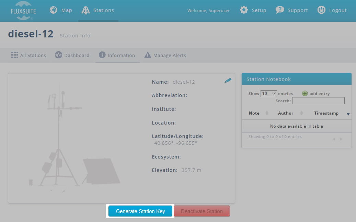Go to the All Stations tab
356x222 pixels.
(x=28, y=55)
